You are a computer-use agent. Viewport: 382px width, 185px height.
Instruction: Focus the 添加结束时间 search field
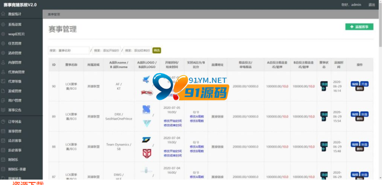[138, 50]
